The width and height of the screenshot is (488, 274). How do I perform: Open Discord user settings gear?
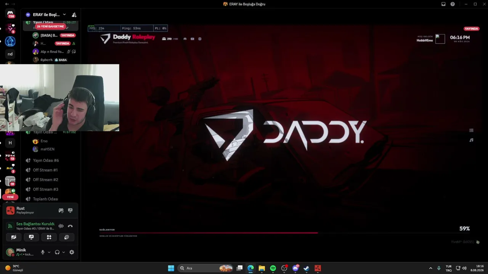[x=72, y=252]
